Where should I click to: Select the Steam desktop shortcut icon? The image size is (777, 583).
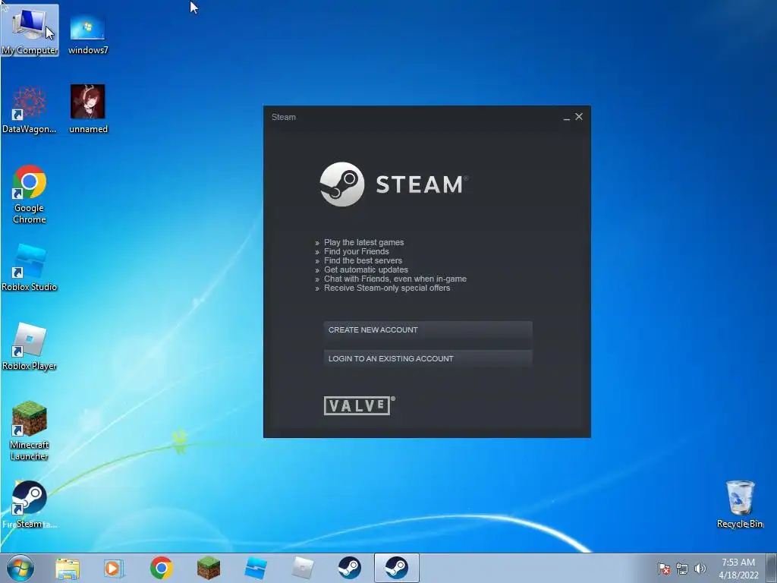tap(30, 504)
